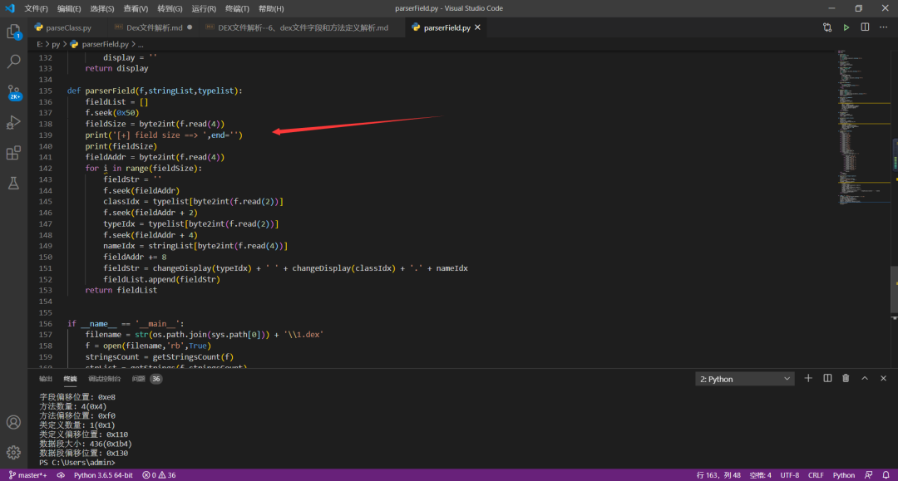This screenshot has height=481, width=898.
Task: Open the 转到(G) menu
Action: coord(170,8)
